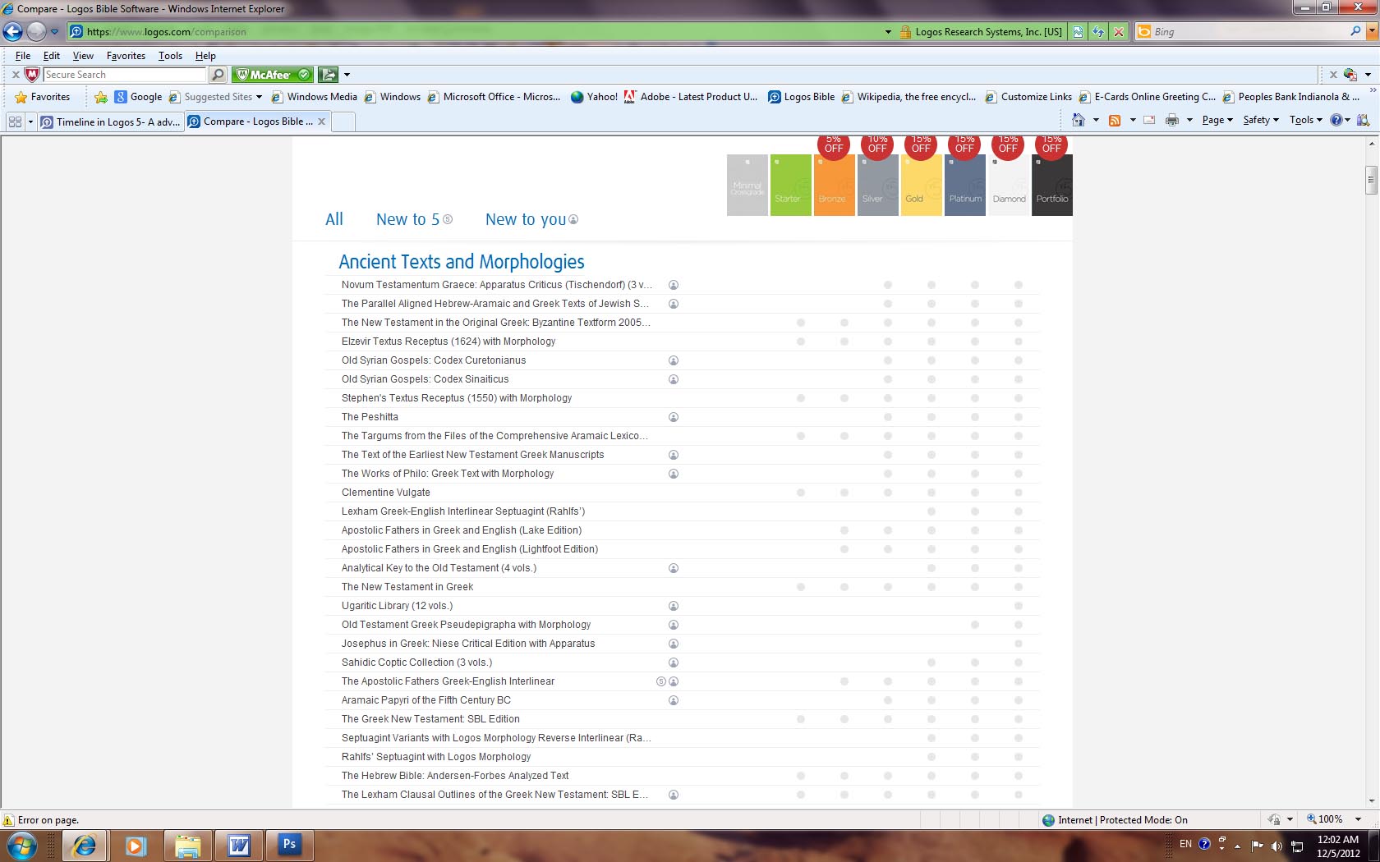This screenshot has height=862, width=1380.
Task: Click the 5 badge on Apostolic Fathers Interlinear
Action: pyautogui.click(x=660, y=681)
